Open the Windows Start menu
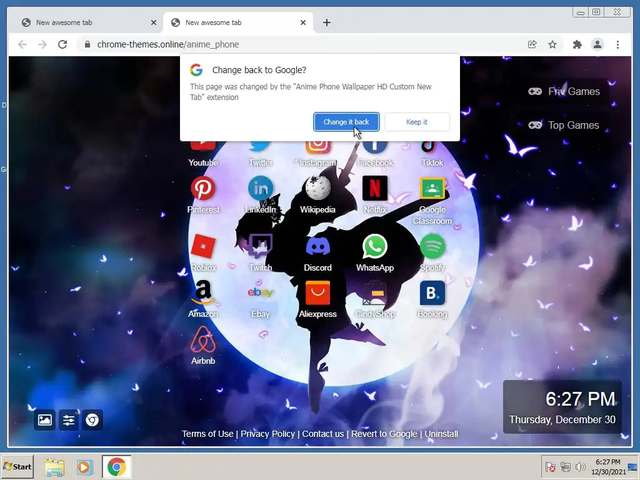 [17, 466]
